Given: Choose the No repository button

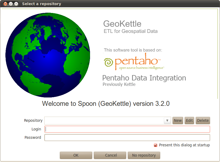Looking at the screenshot, I should click(144, 155).
